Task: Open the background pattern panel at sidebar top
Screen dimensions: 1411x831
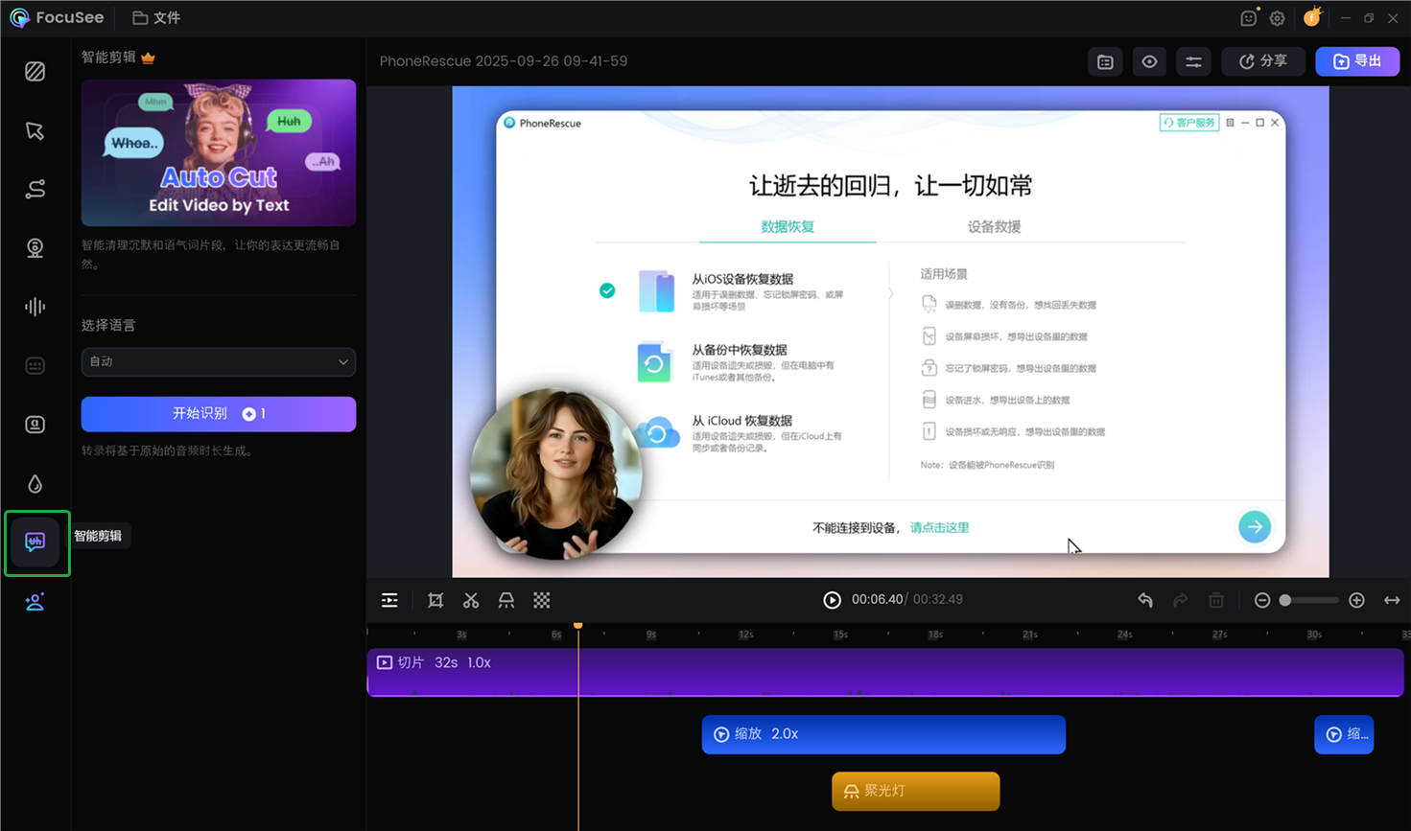Action: (35, 72)
